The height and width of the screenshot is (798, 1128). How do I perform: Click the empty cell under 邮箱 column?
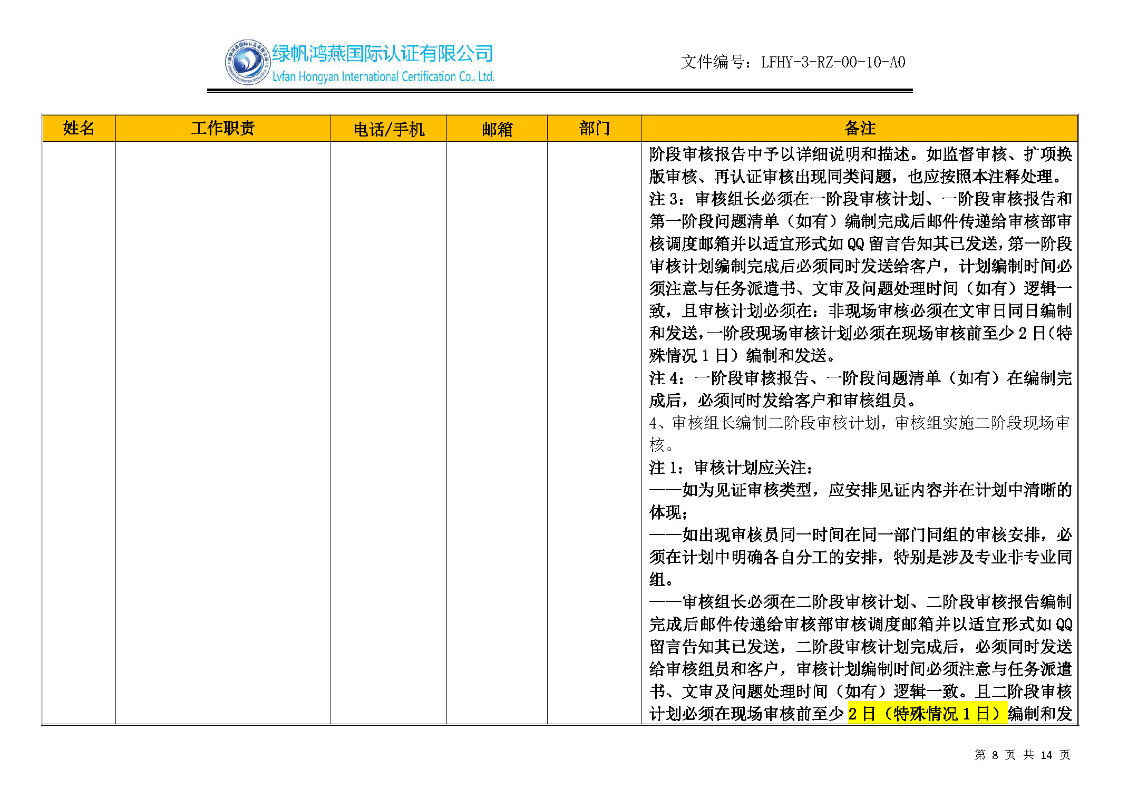pos(497,432)
